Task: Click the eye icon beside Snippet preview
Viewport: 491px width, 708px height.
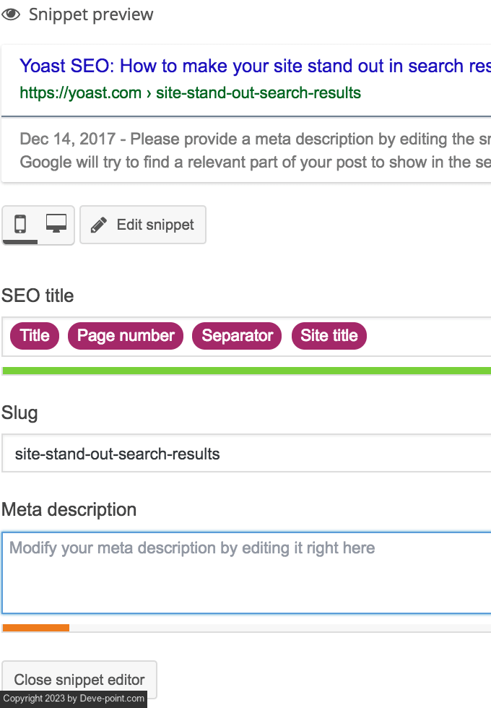Action: click(11, 14)
